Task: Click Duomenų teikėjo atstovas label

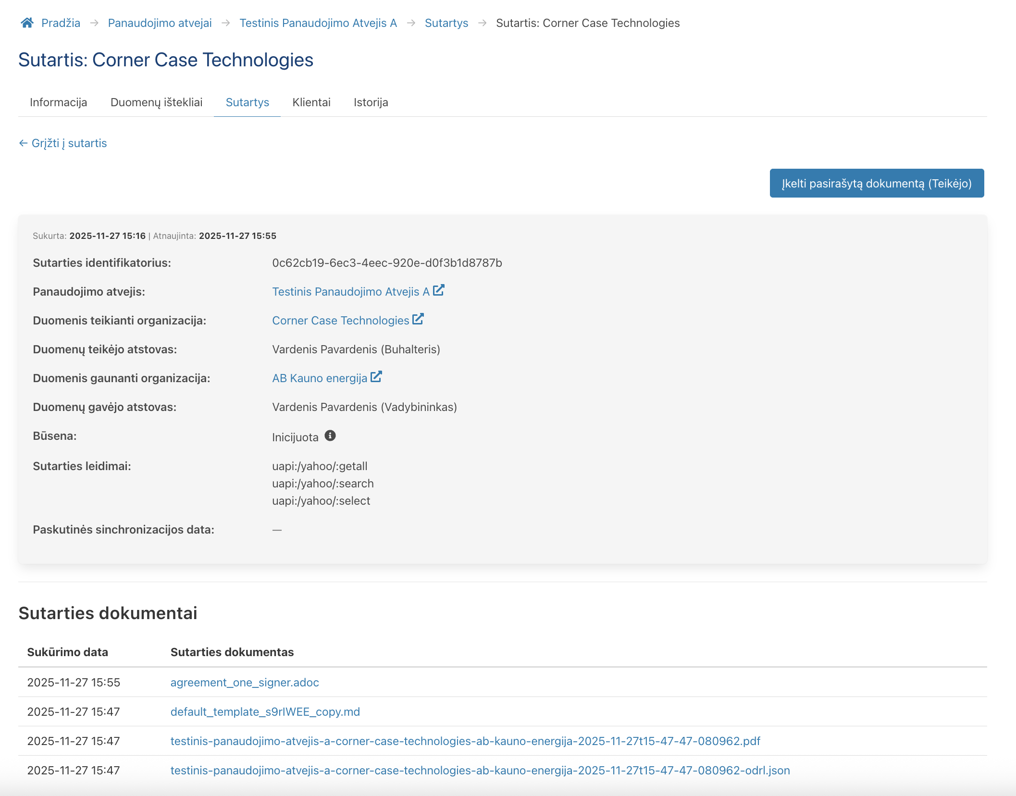Action: coord(105,349)
